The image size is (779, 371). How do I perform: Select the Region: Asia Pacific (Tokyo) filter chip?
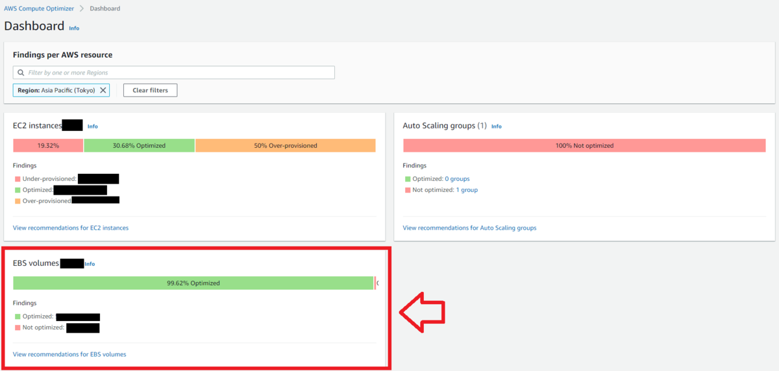coord(61,90)
